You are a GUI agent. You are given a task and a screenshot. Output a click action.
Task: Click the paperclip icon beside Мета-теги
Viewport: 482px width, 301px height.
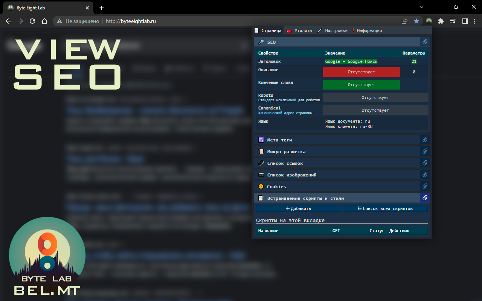click(x=425, y=140)
